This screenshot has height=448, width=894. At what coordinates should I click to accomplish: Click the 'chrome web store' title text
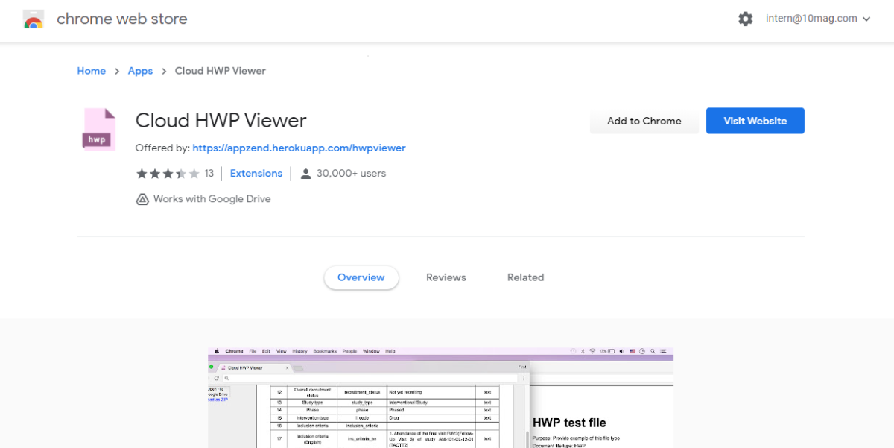pyautogui.click(x=122, y=19)
